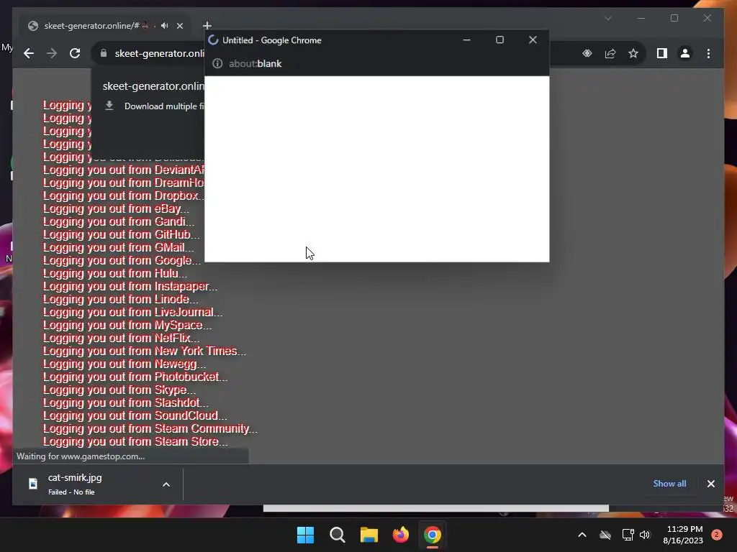Click 'Logging you out from New York Times...'
This screenshot has width=737, height=552.
[x=144, y=351]
